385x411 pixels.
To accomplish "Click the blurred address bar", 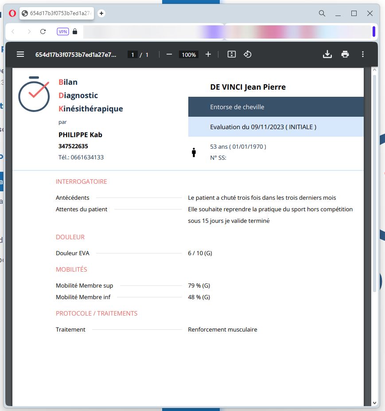I will 227,32.
